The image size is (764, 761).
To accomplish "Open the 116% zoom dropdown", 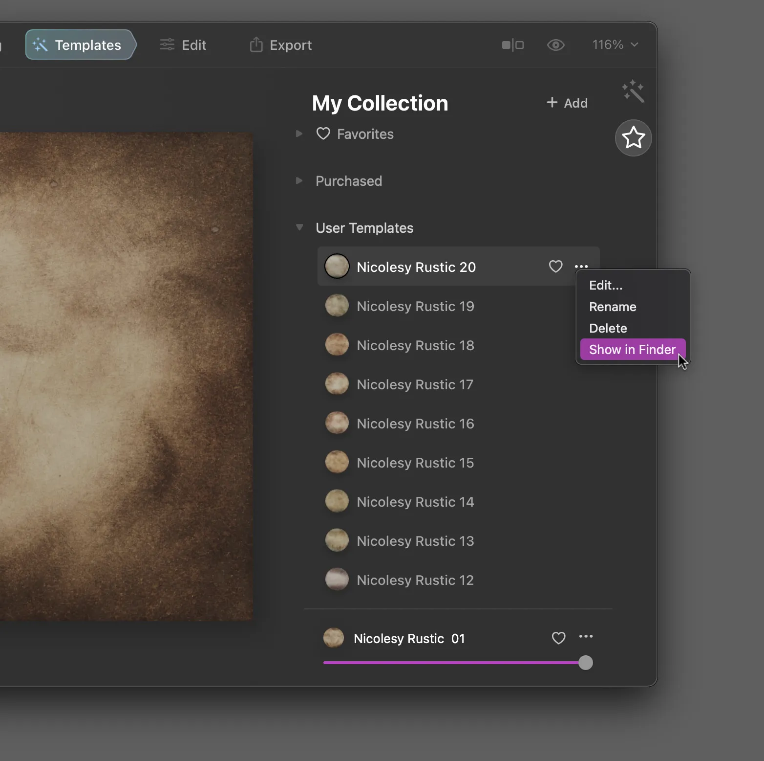I will coord(615,45).
